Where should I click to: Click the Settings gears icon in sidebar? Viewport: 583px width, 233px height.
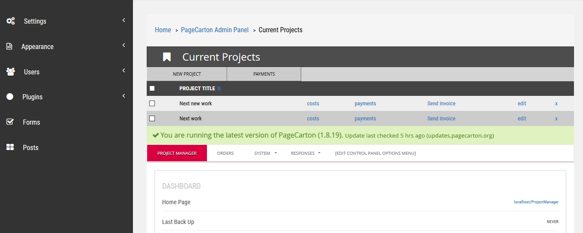coord(10,21)
